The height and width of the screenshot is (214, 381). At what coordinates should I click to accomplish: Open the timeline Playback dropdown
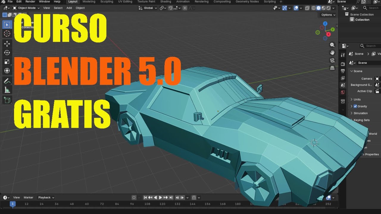coord(46,197)
